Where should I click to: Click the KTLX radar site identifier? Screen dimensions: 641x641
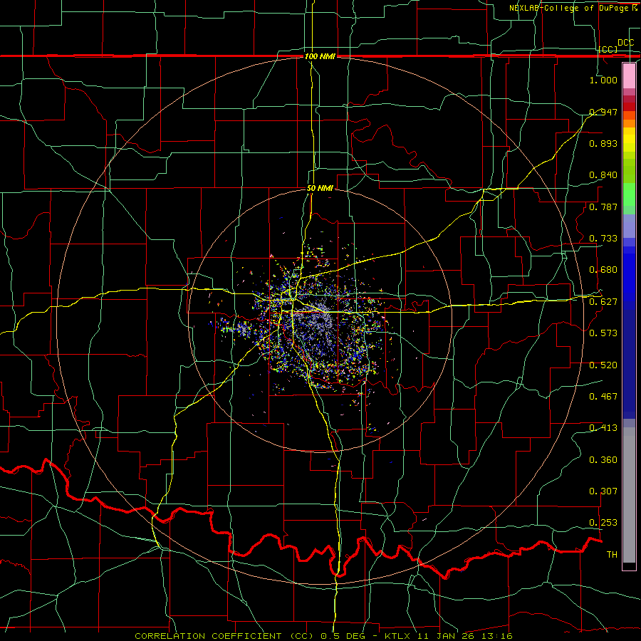point(398,636)
